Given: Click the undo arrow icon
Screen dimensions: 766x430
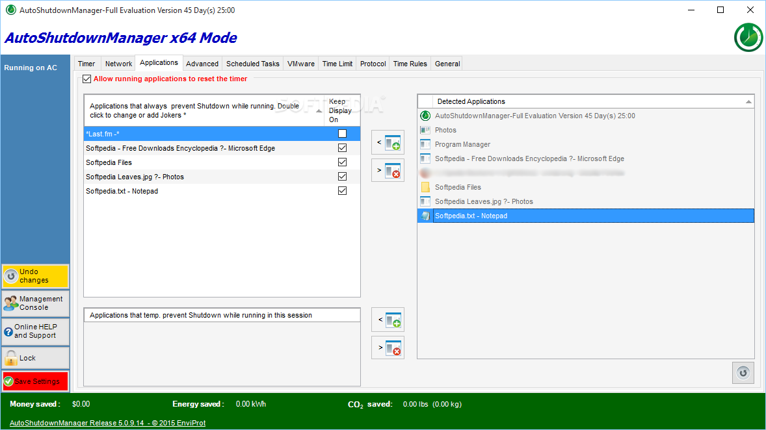Looking at the screenshot, I should [11, 276].
